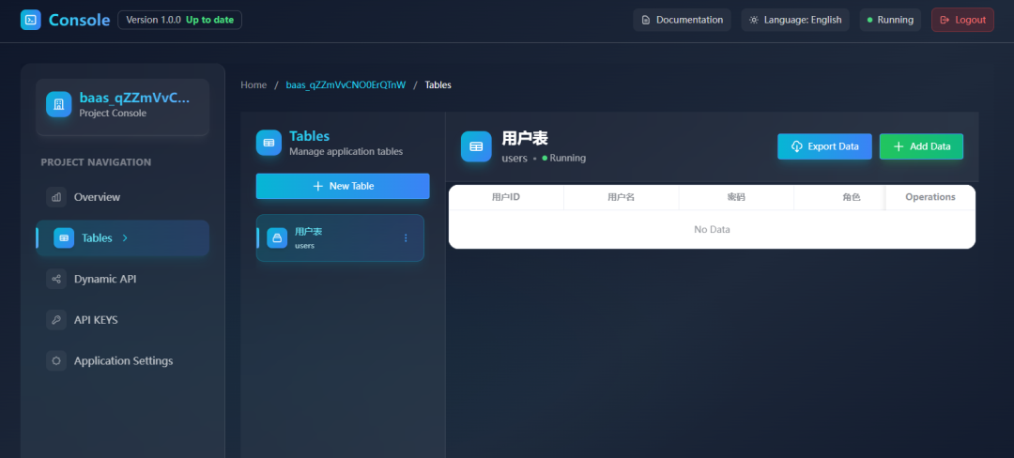The width and height of the screenshot is (1014, 458).
Task: Click the project building icon beside baas_qZZmVvC
Action: point(59,104)
